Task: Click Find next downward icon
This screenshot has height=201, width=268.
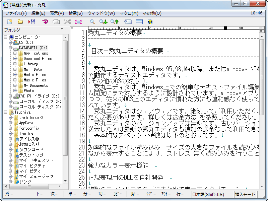Action: coord(104,22)
